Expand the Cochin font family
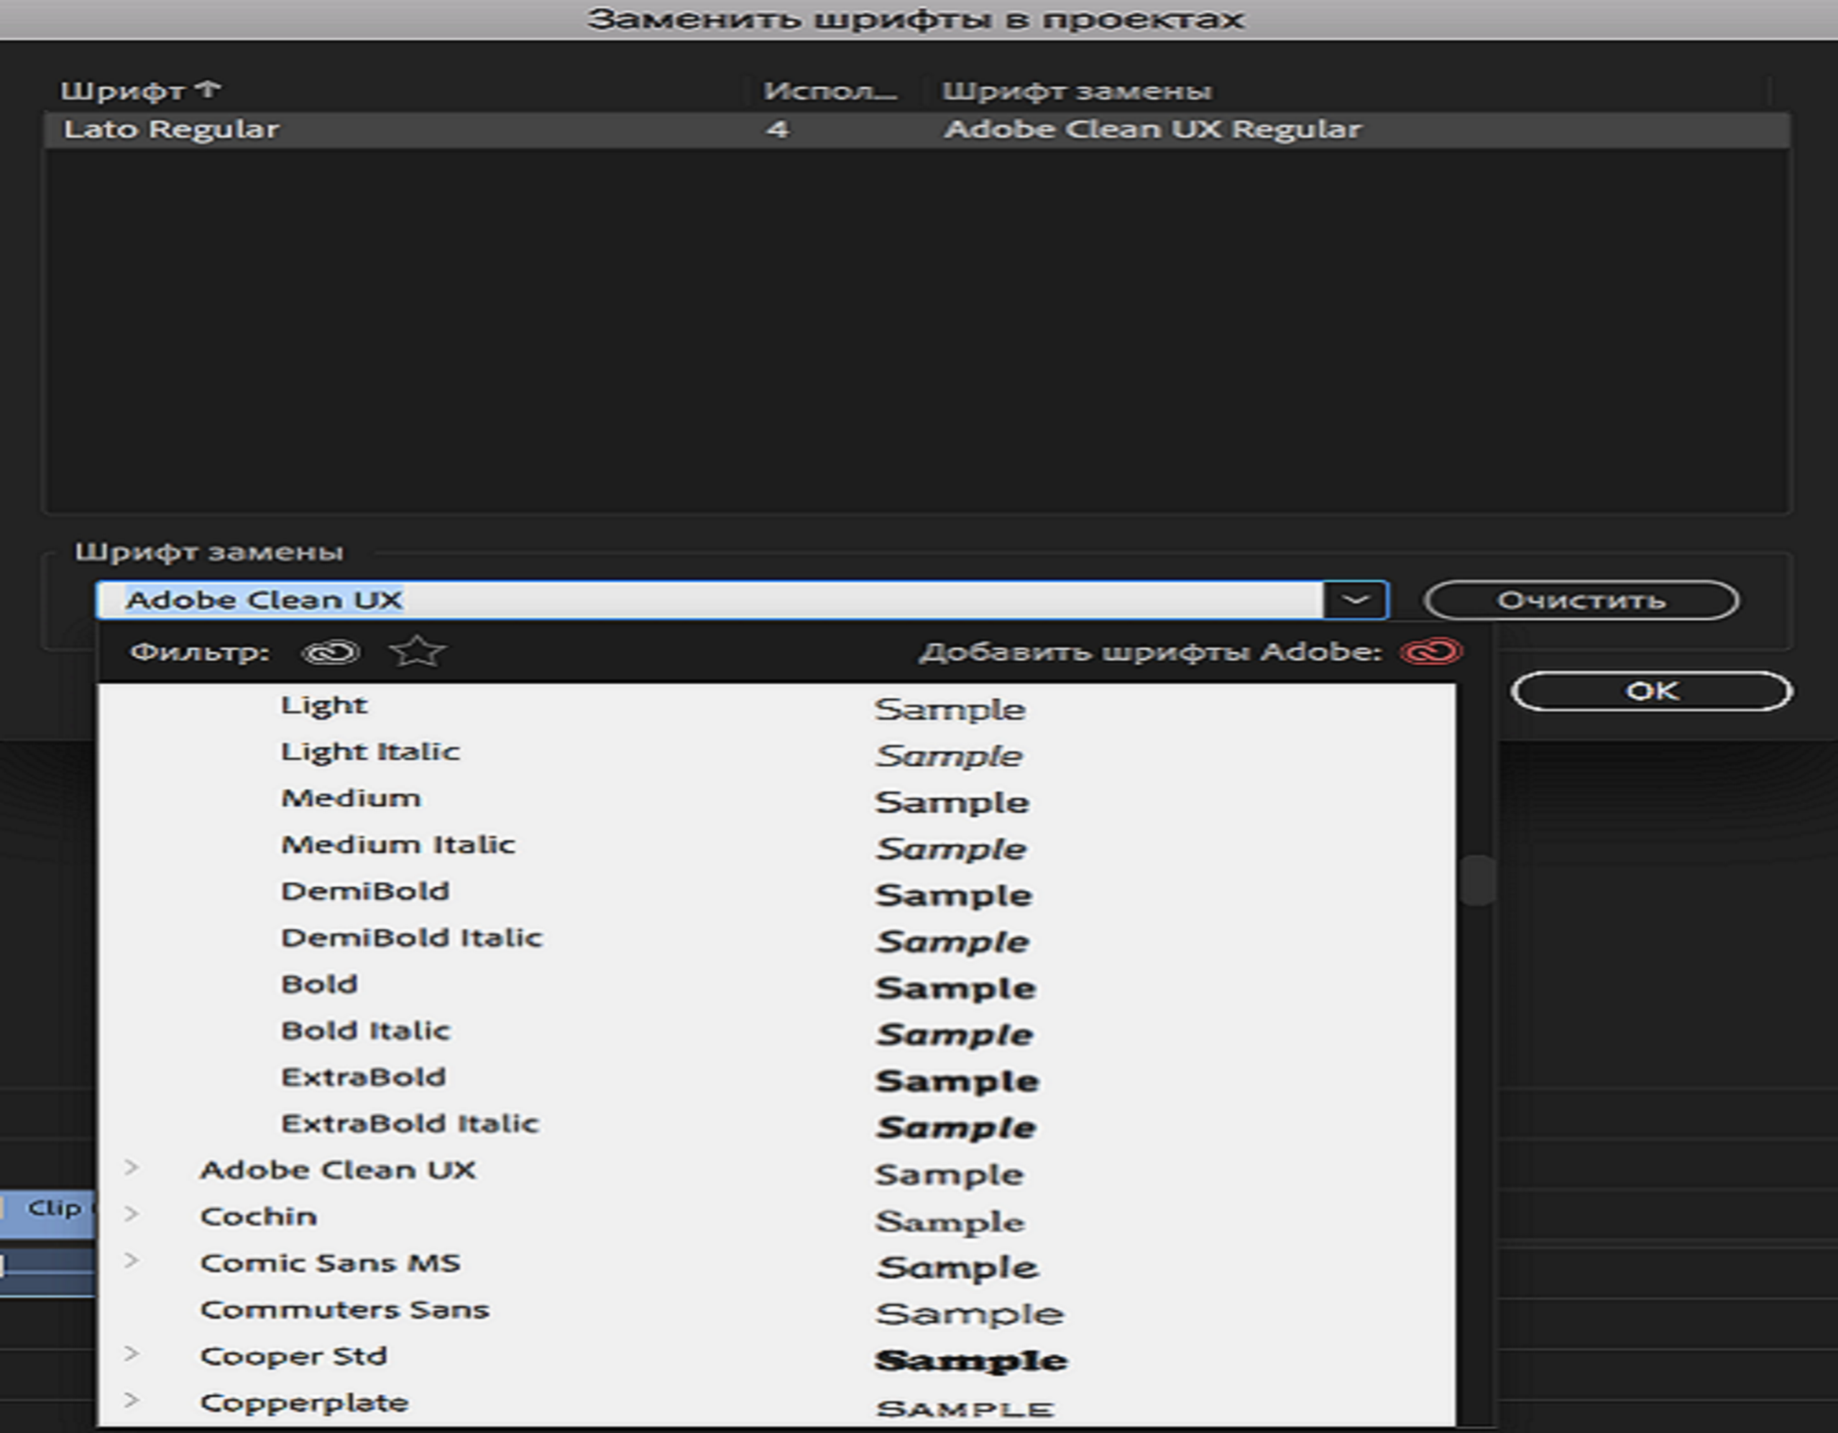 pos(132,1215)
